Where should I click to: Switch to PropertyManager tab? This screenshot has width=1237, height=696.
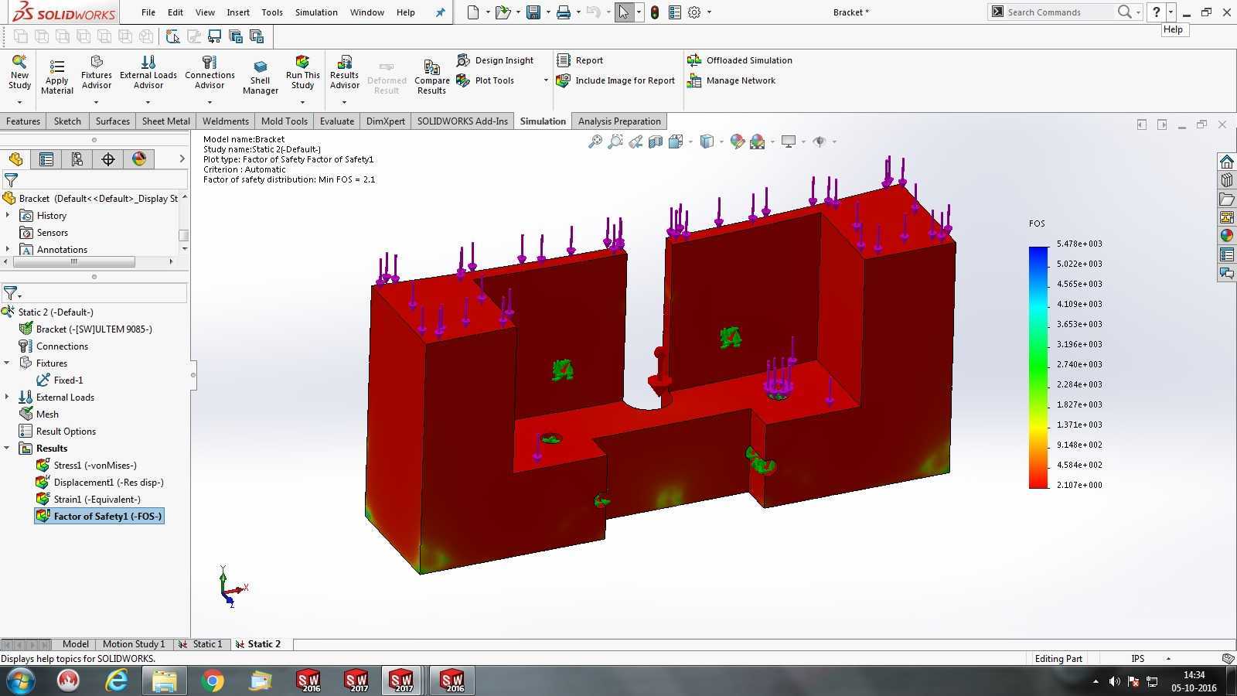coord(46,159)
